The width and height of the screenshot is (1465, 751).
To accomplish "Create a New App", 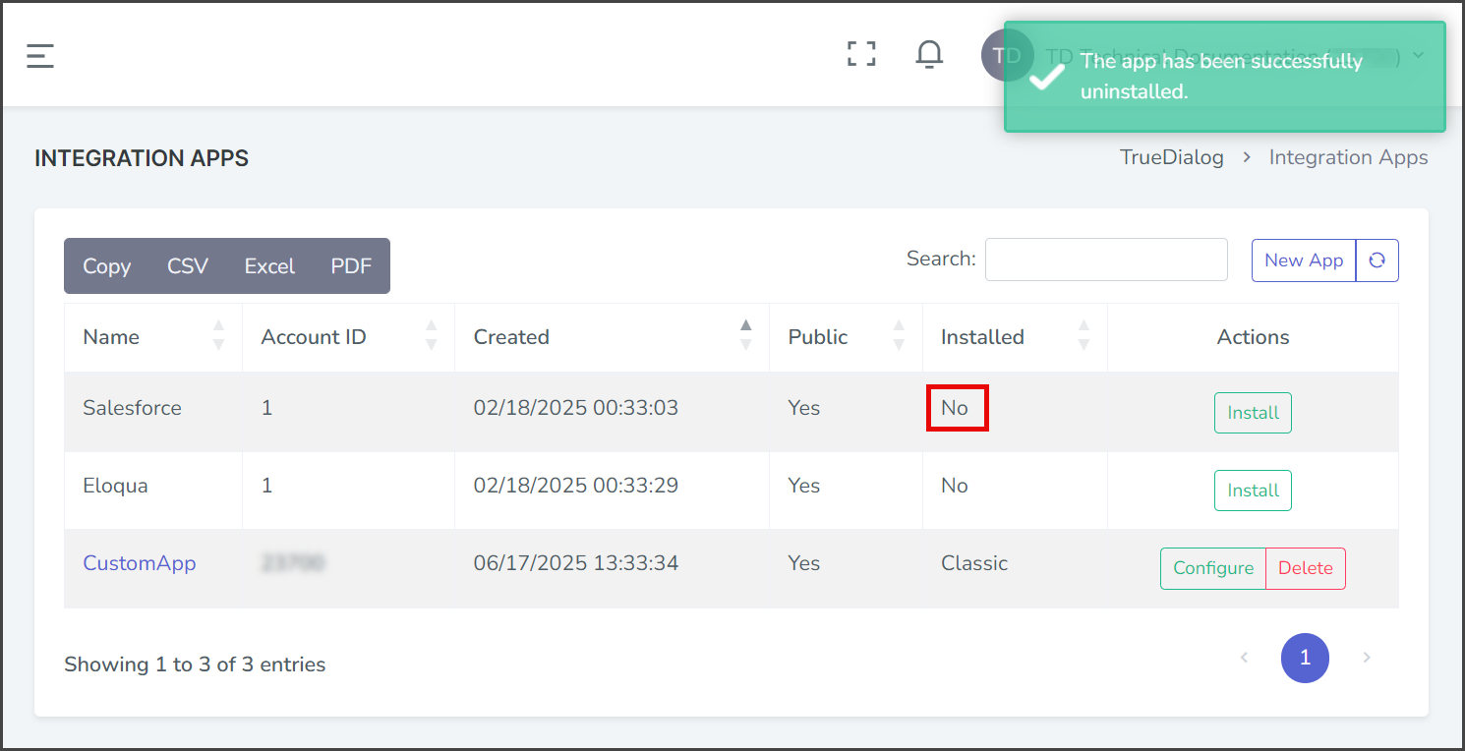I will pyautogui.click(x=1304, y=260).
